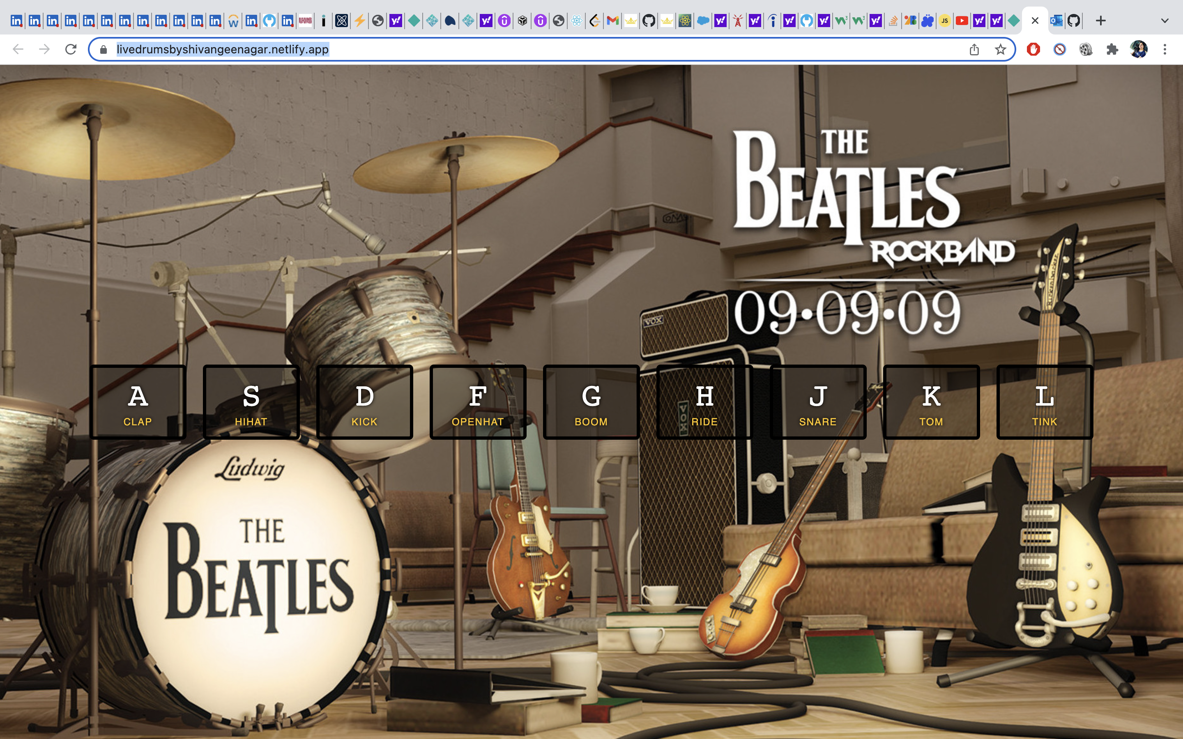This screenshot has width=1183, height=739.
Task: Play the CLAP sound with key A
Action: [x=138, y=402]
